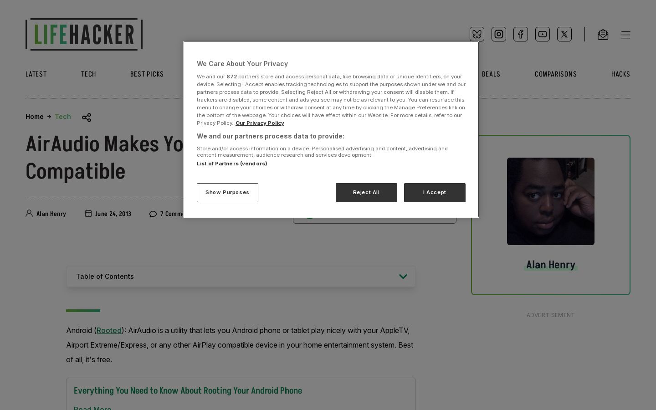This screenshot has height=410, width=656.
Task: Click the Show Purposes button
Action: tap(227, 193)
